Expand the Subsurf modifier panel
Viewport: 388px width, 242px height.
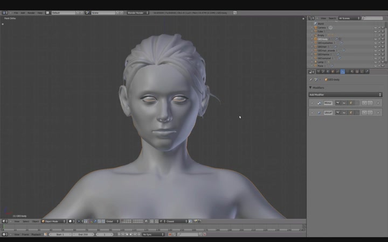pyautogui.click(x=312, y=112)
